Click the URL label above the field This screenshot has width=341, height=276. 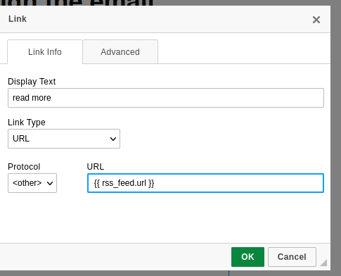coord(96,167)
